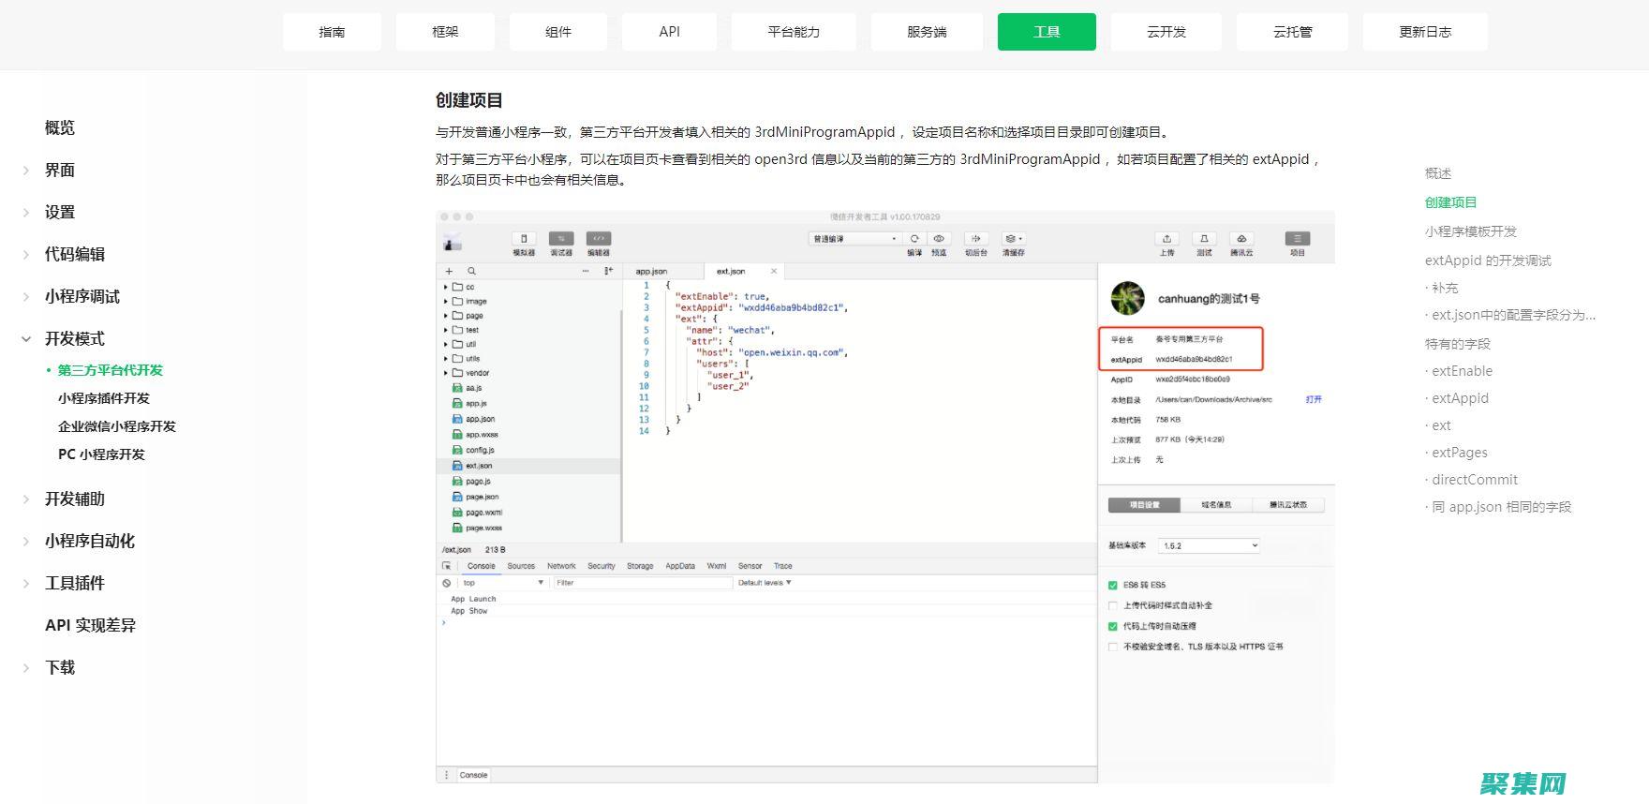Expand the 界面 sidebar section

pyautogui.click(x=26, y=171)
